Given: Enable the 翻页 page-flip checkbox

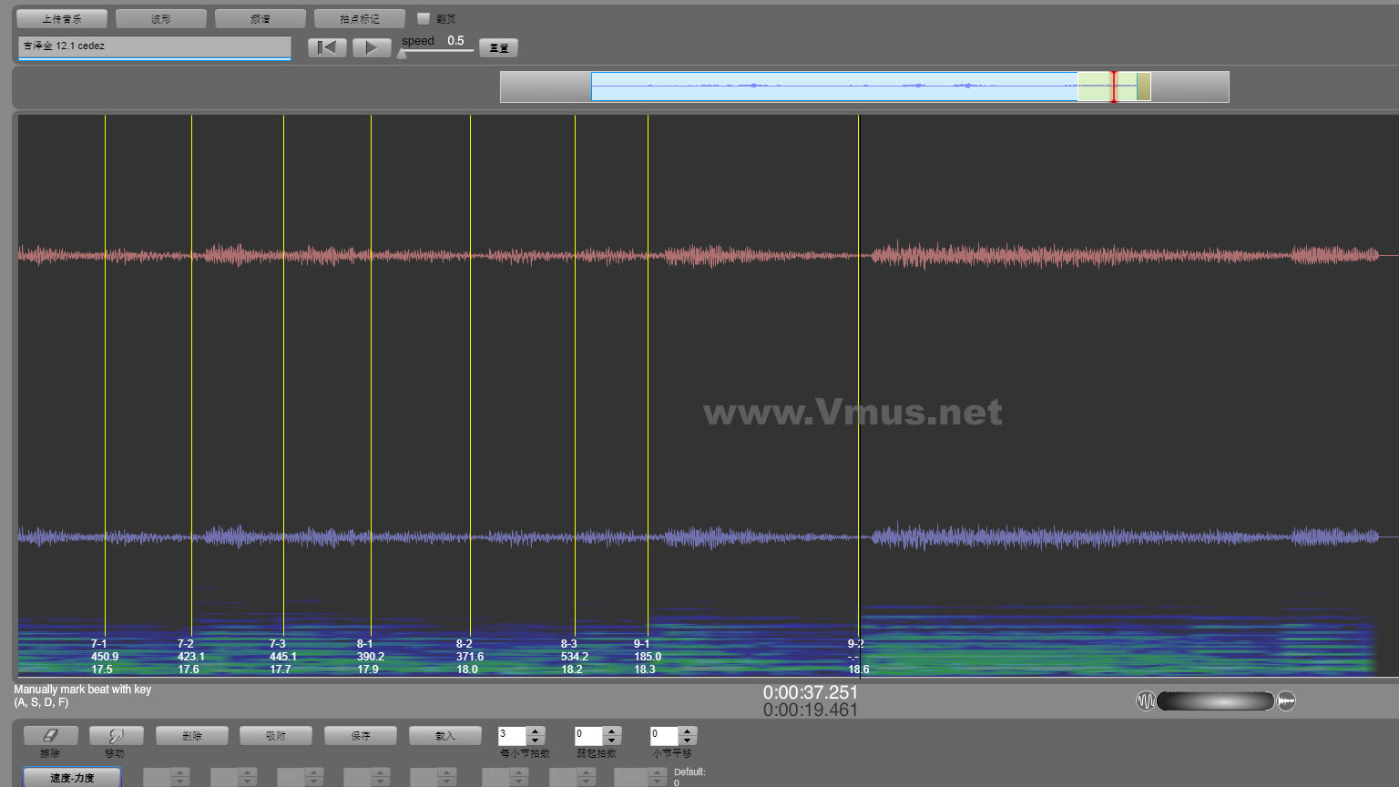Looking at the screenshot, I should tap(424, 18).
